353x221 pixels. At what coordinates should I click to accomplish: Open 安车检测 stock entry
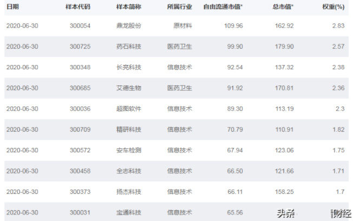[x=129, y=150]
